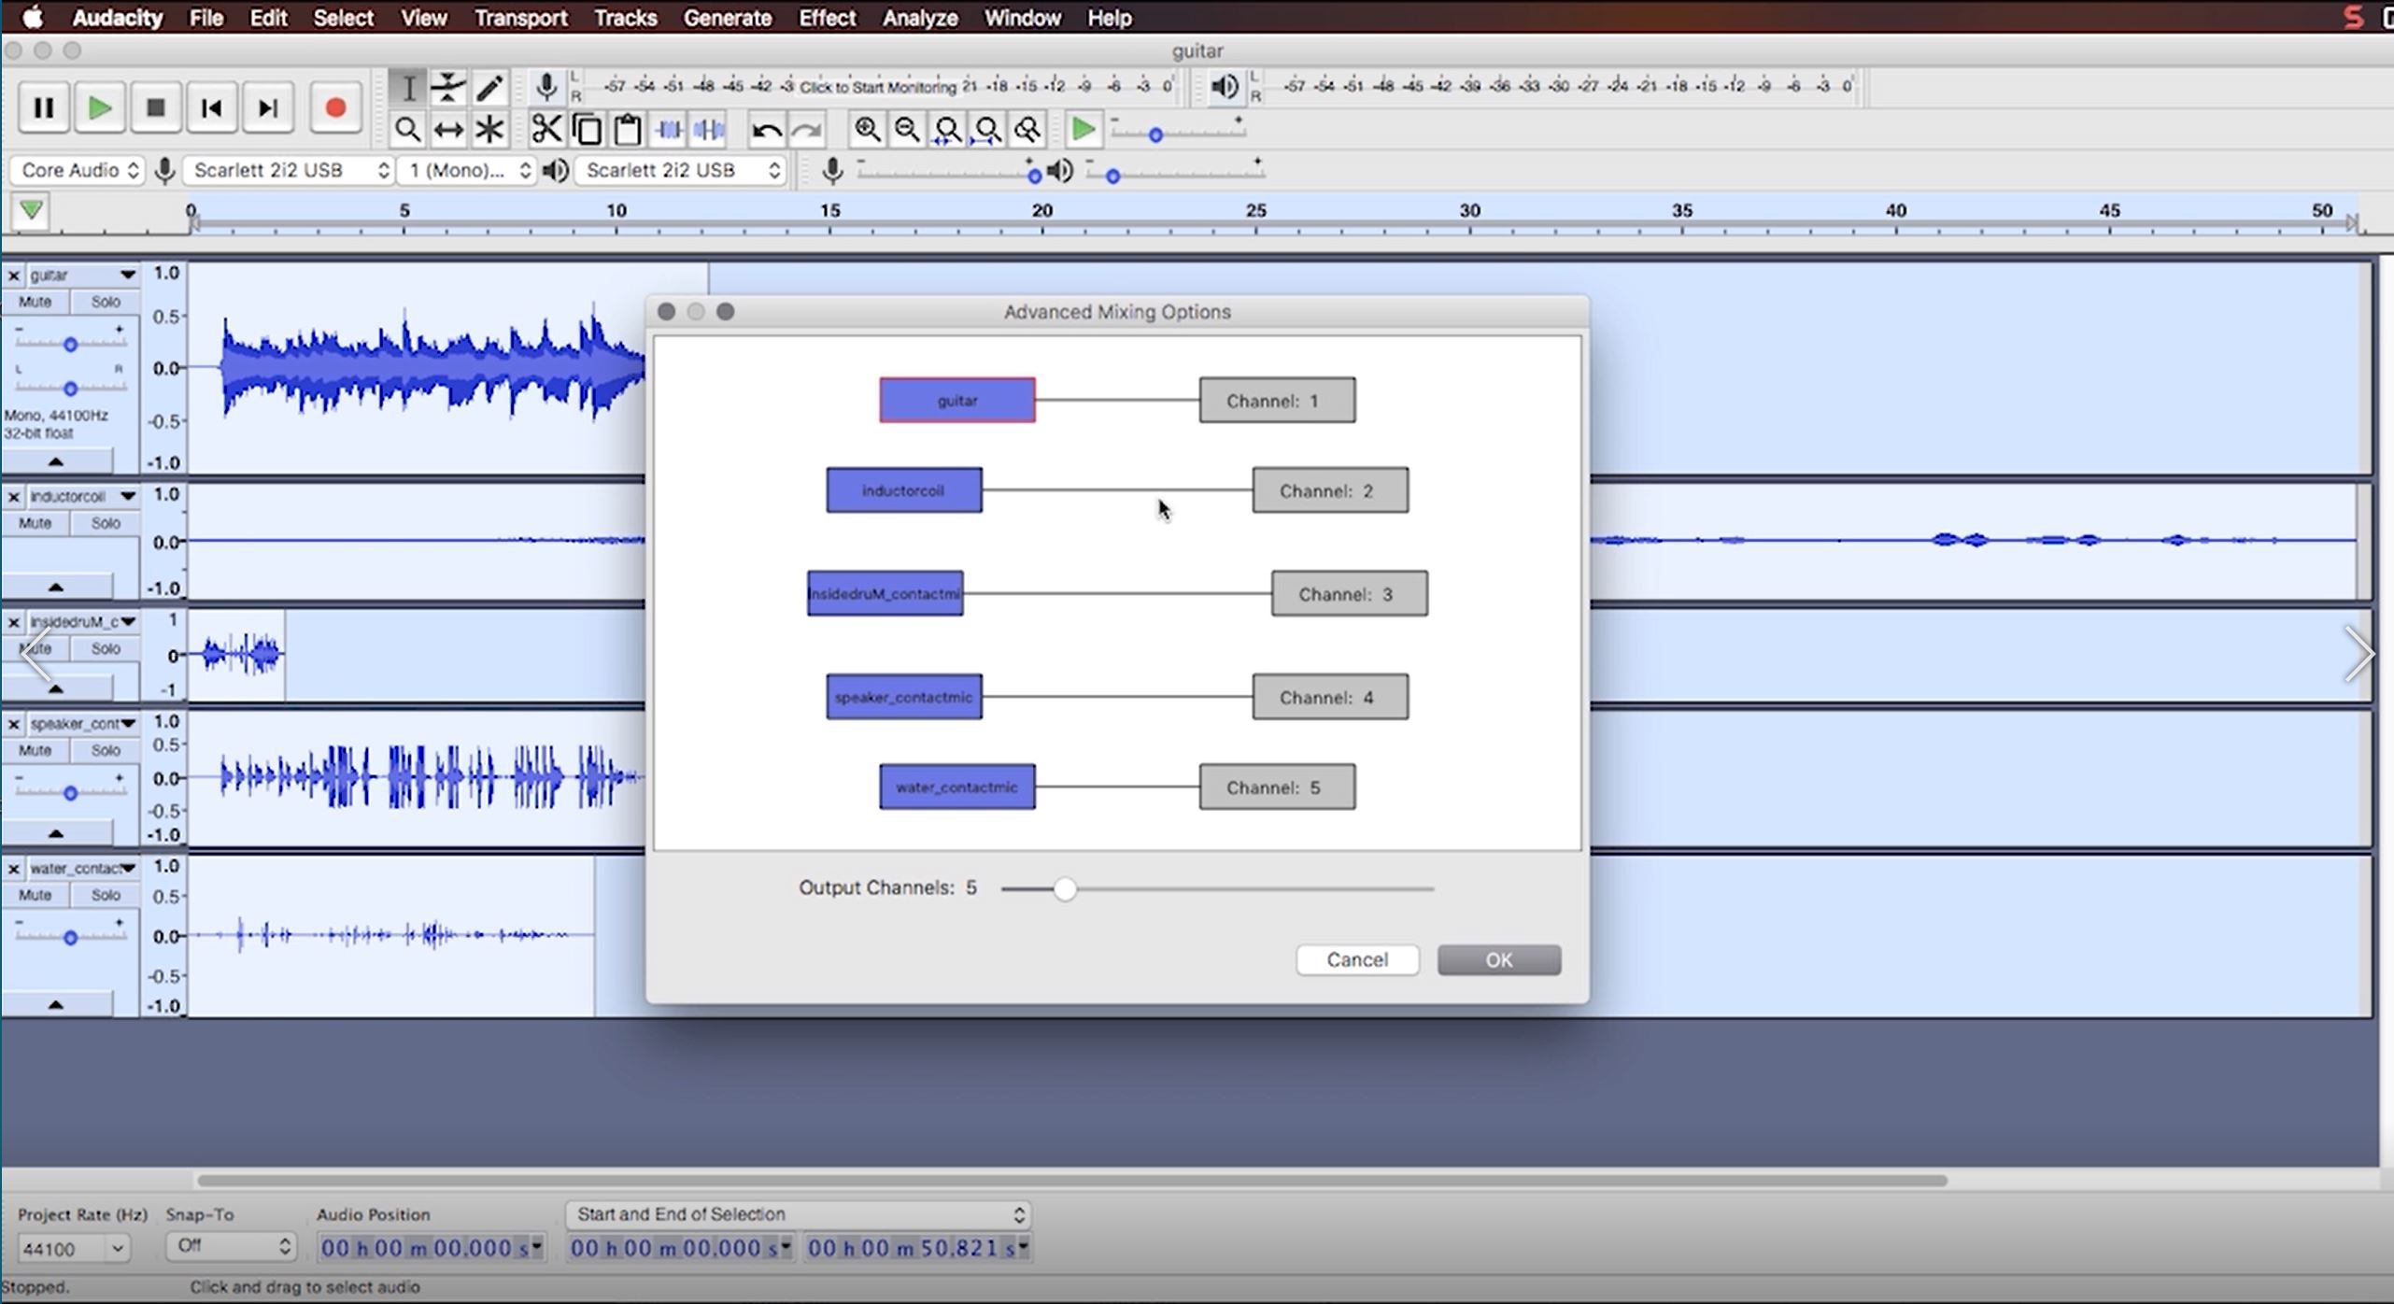Open the Tracks menu

point(625,18)
